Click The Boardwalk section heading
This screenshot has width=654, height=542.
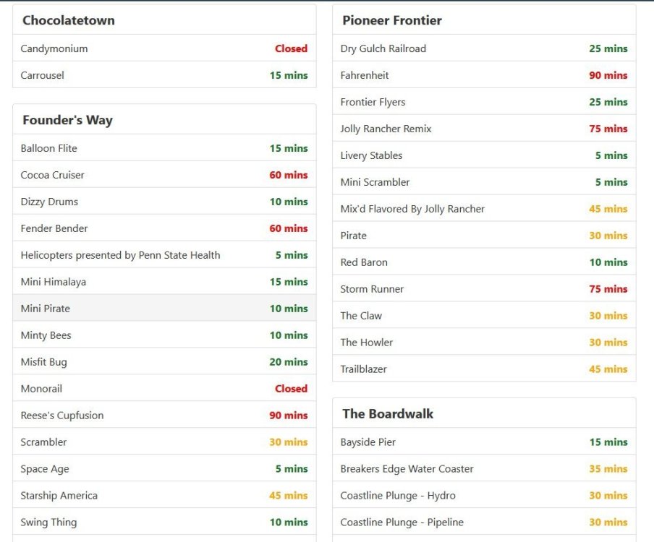pyautogui.click(x=388, y=413)
